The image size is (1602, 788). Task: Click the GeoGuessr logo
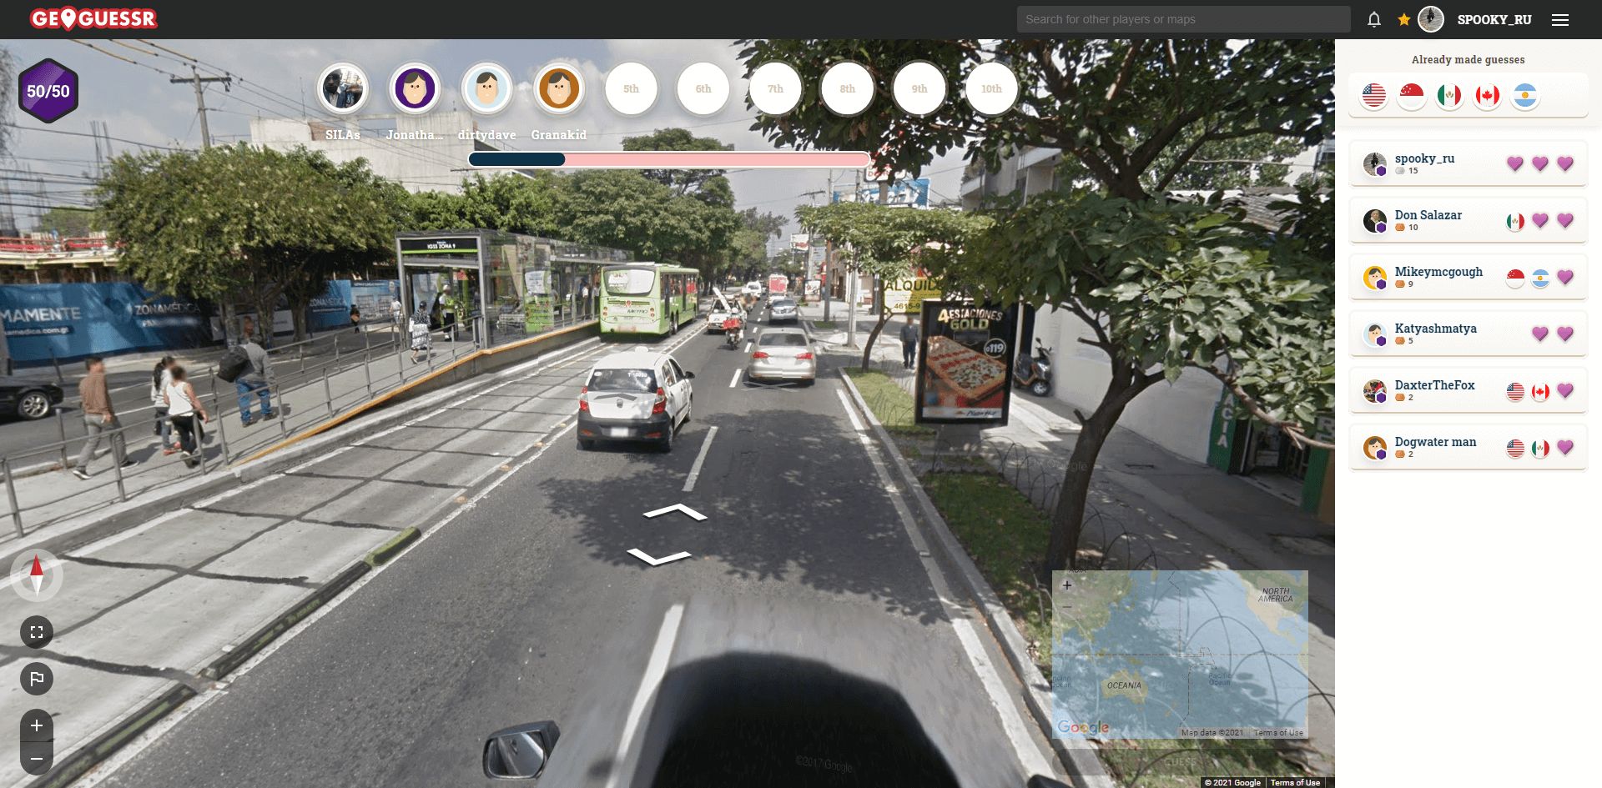93,18
